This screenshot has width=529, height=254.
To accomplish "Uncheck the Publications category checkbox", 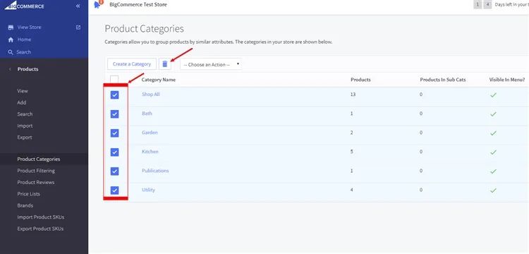I will pyautogui.click(x=115, y=171).
